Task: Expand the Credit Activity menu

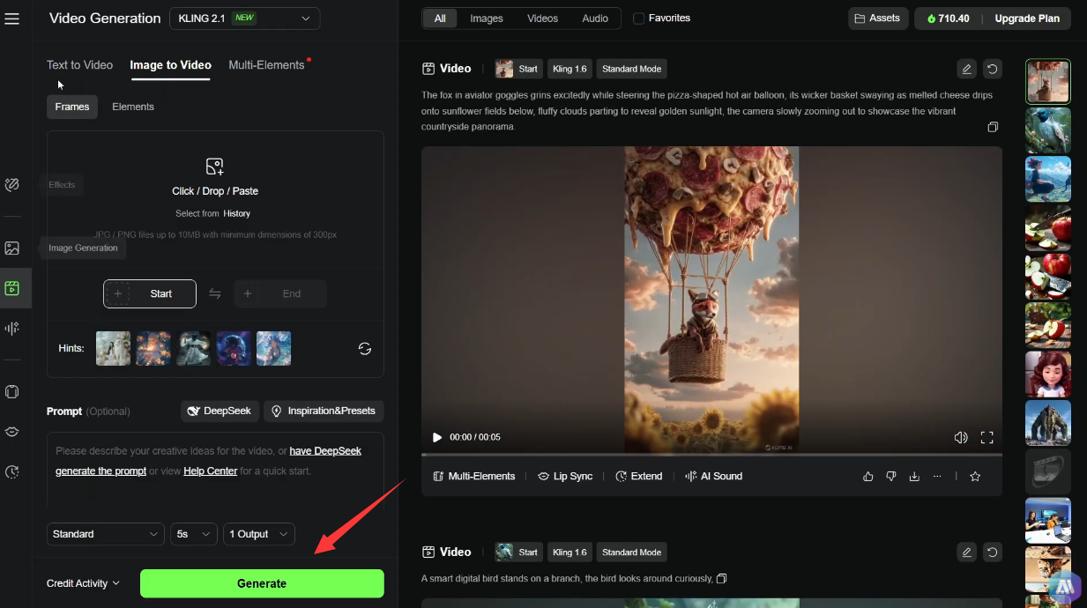Action: click(84, 583)
